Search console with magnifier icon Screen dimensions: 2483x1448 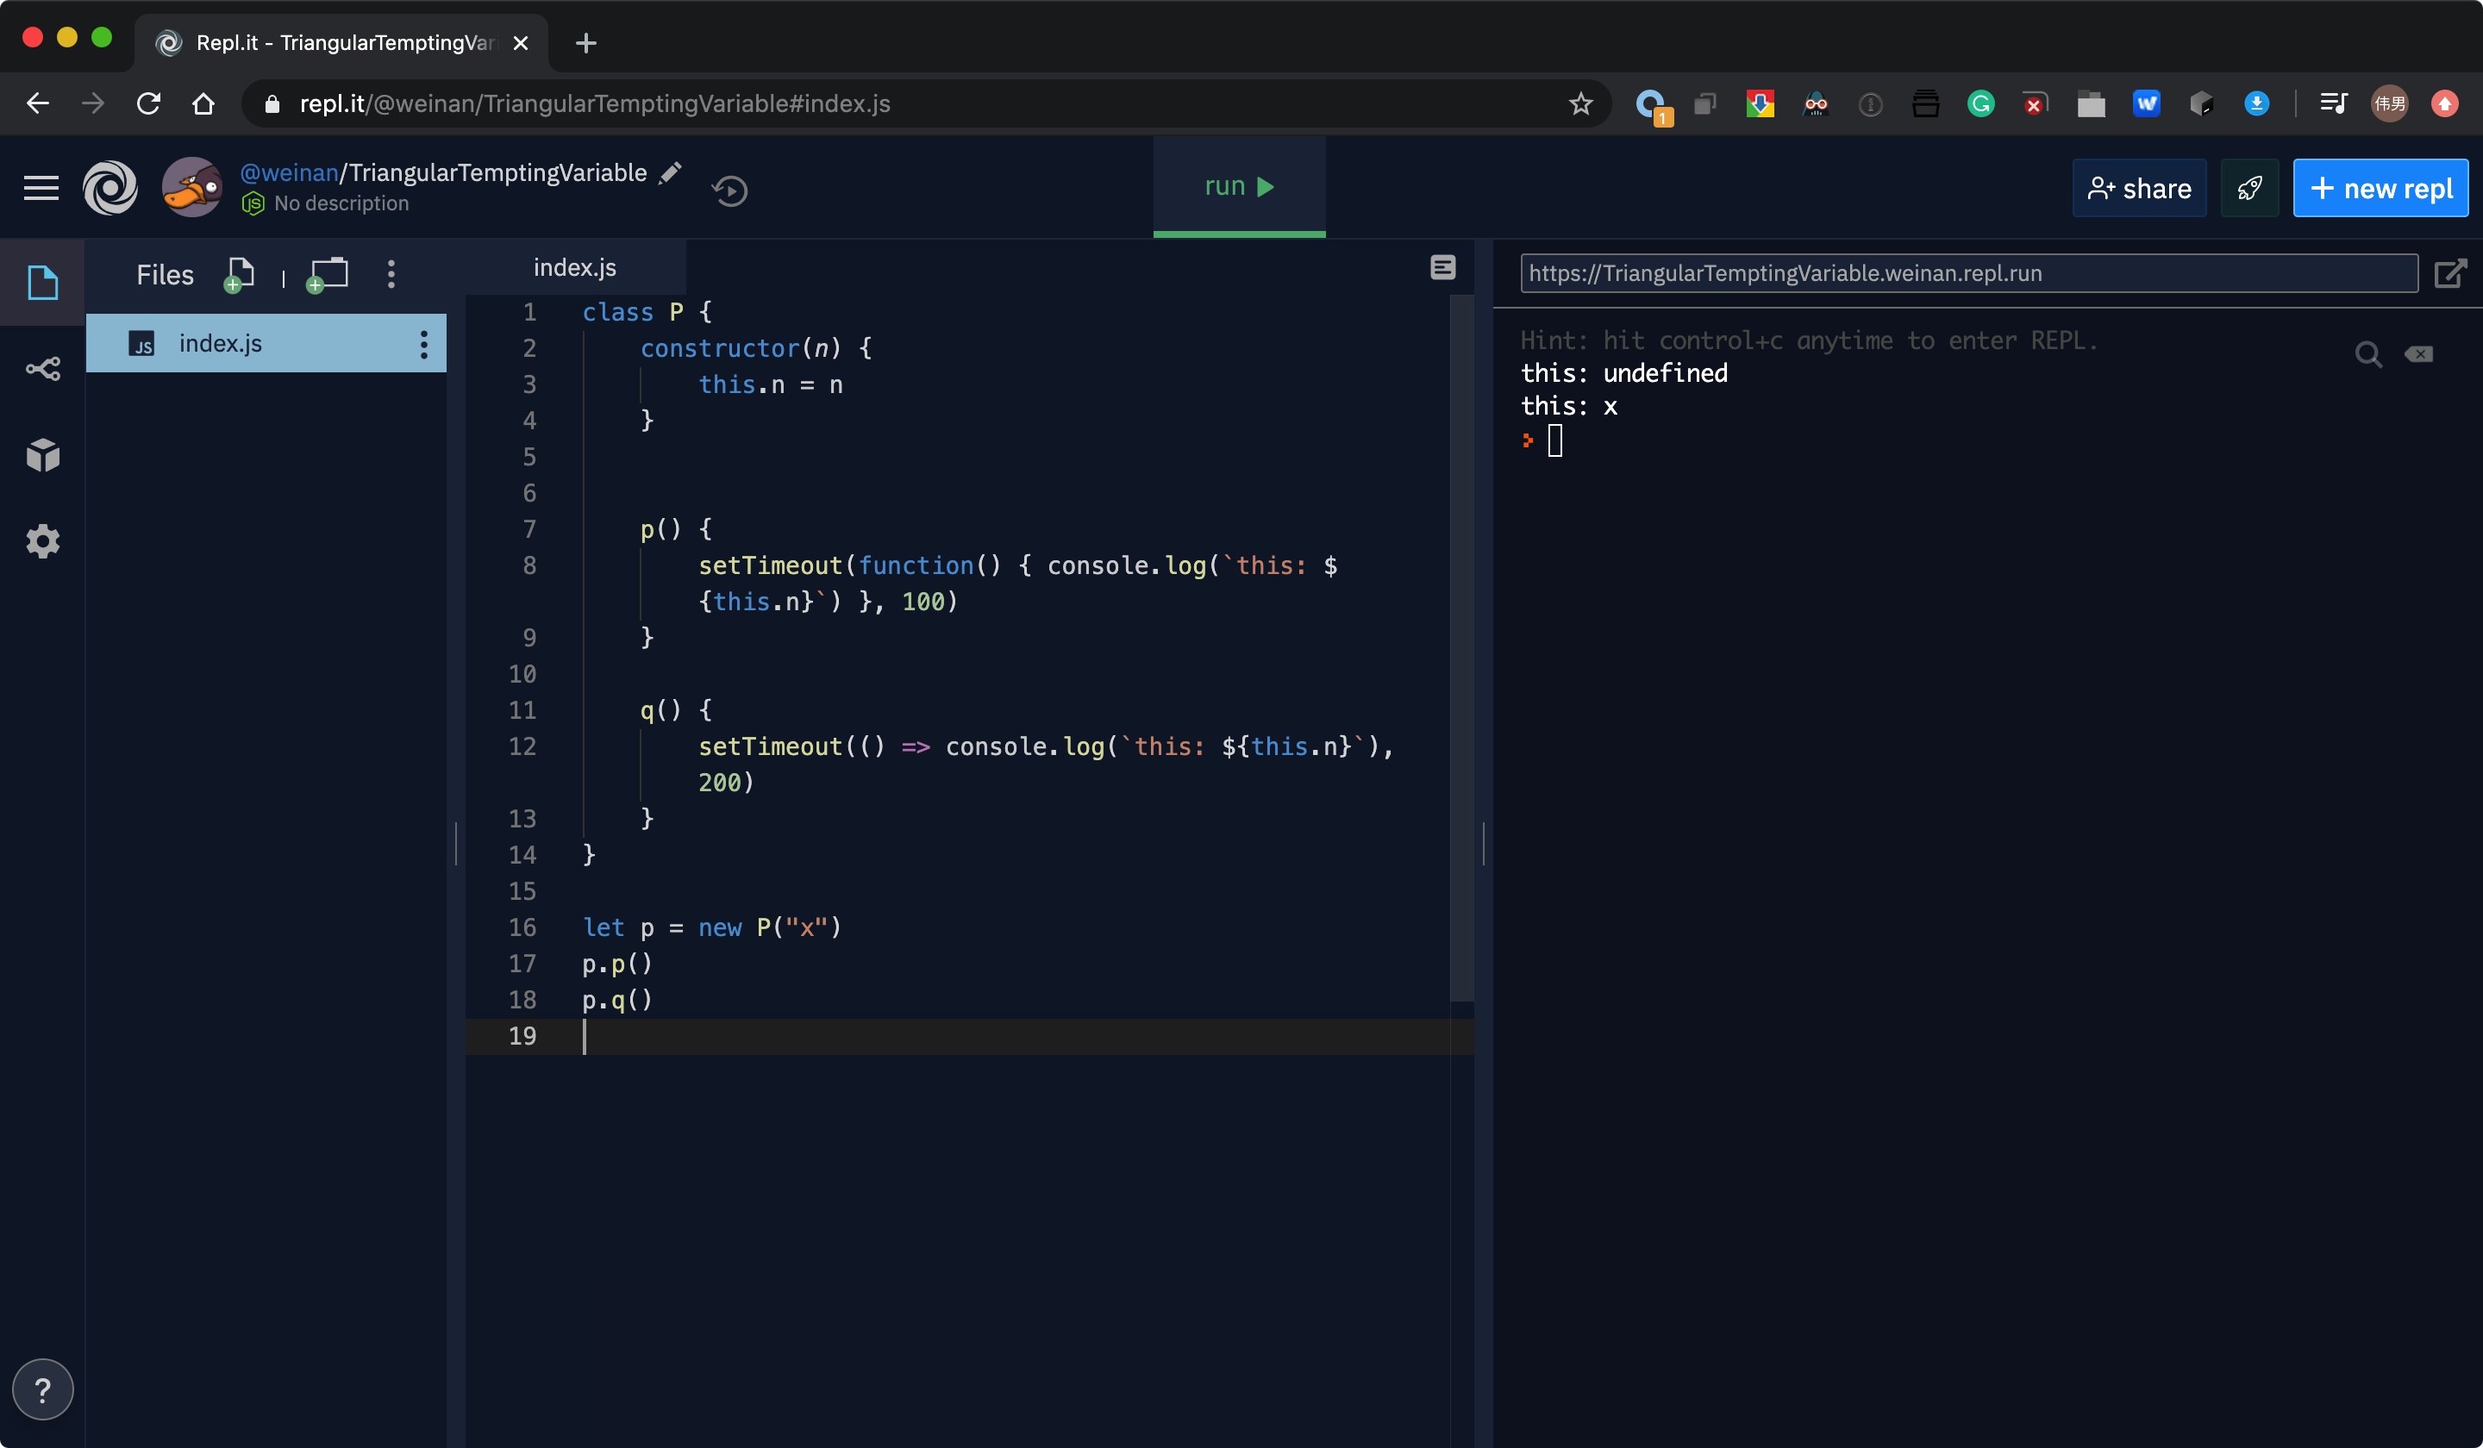(x=2367, y=354)
